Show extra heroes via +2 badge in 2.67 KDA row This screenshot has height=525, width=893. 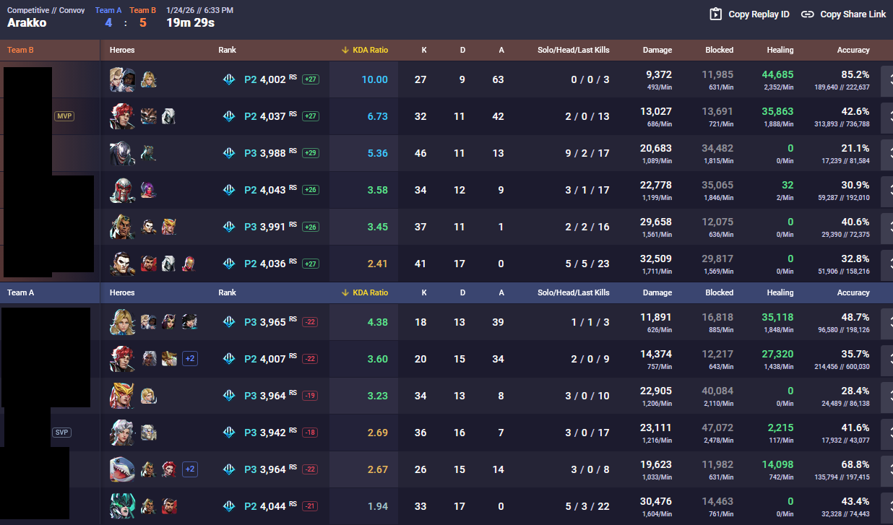[190, 469]
